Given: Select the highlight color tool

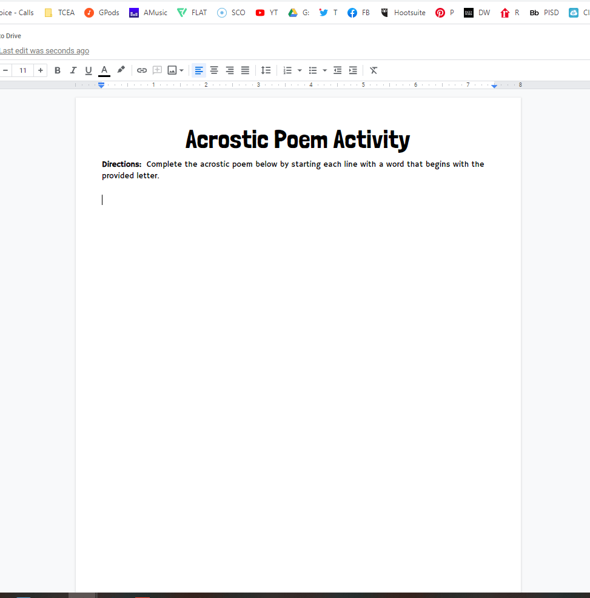Looking at the screenshot, I should point(120,70).
